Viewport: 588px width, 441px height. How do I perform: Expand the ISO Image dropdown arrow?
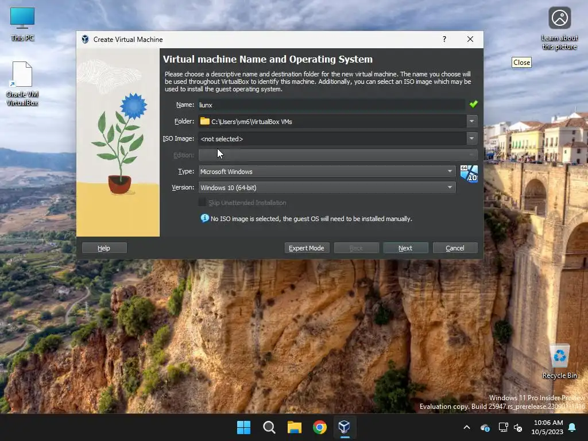pos(472,138)
